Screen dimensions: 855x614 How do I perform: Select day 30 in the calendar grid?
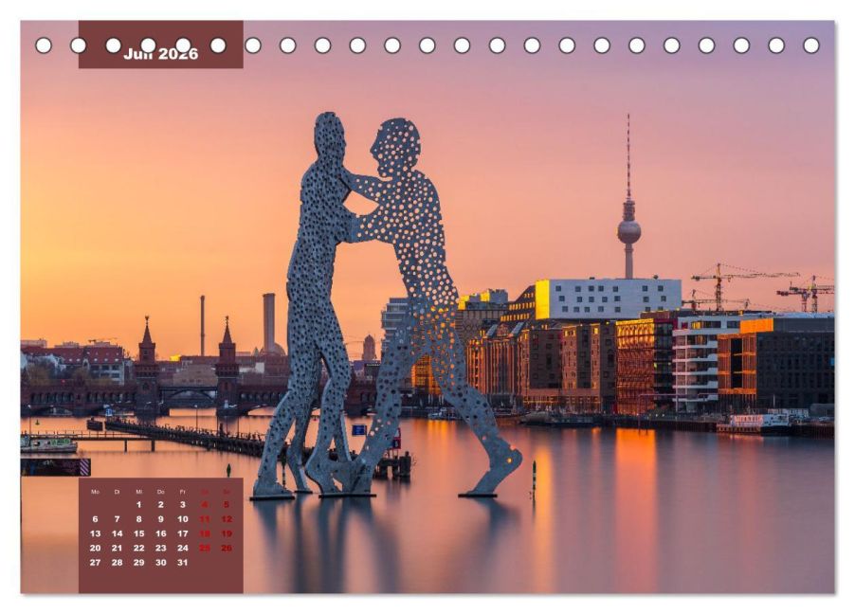pos(161,563)
